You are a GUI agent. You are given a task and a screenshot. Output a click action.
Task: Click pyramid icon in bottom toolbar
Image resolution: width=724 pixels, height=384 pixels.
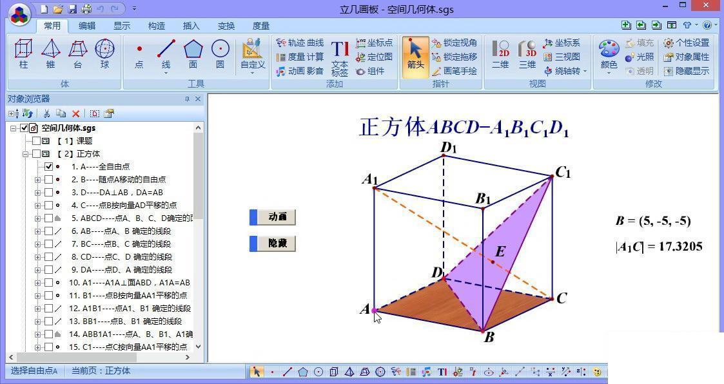click(x=349, y=372)
